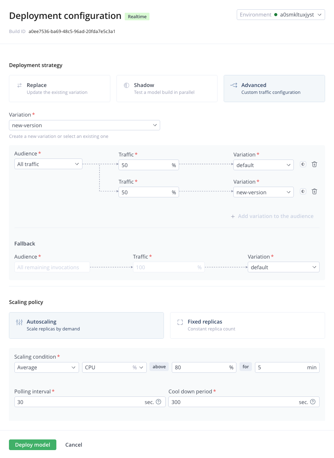Open the Fallback variation dropdown
The height and width of the screenshot is (458, 334).
283,267
